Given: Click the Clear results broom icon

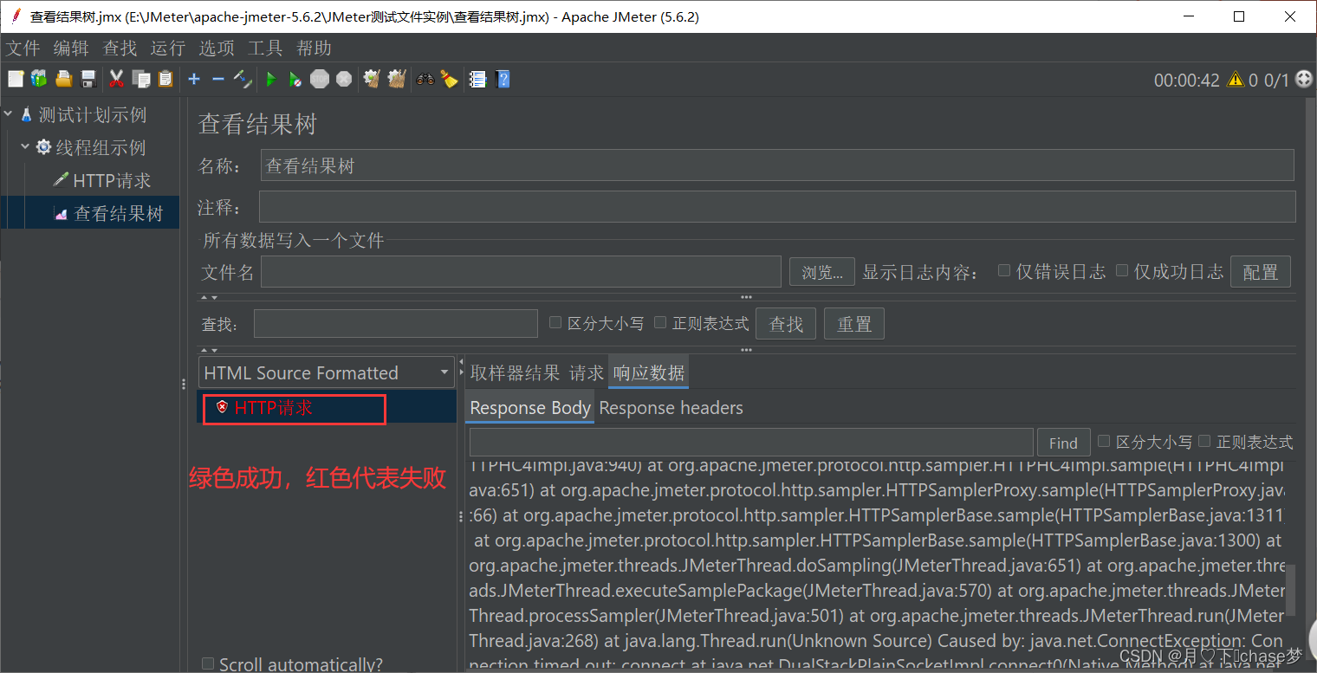Looking at the screenshot, I should click(372, 80).
